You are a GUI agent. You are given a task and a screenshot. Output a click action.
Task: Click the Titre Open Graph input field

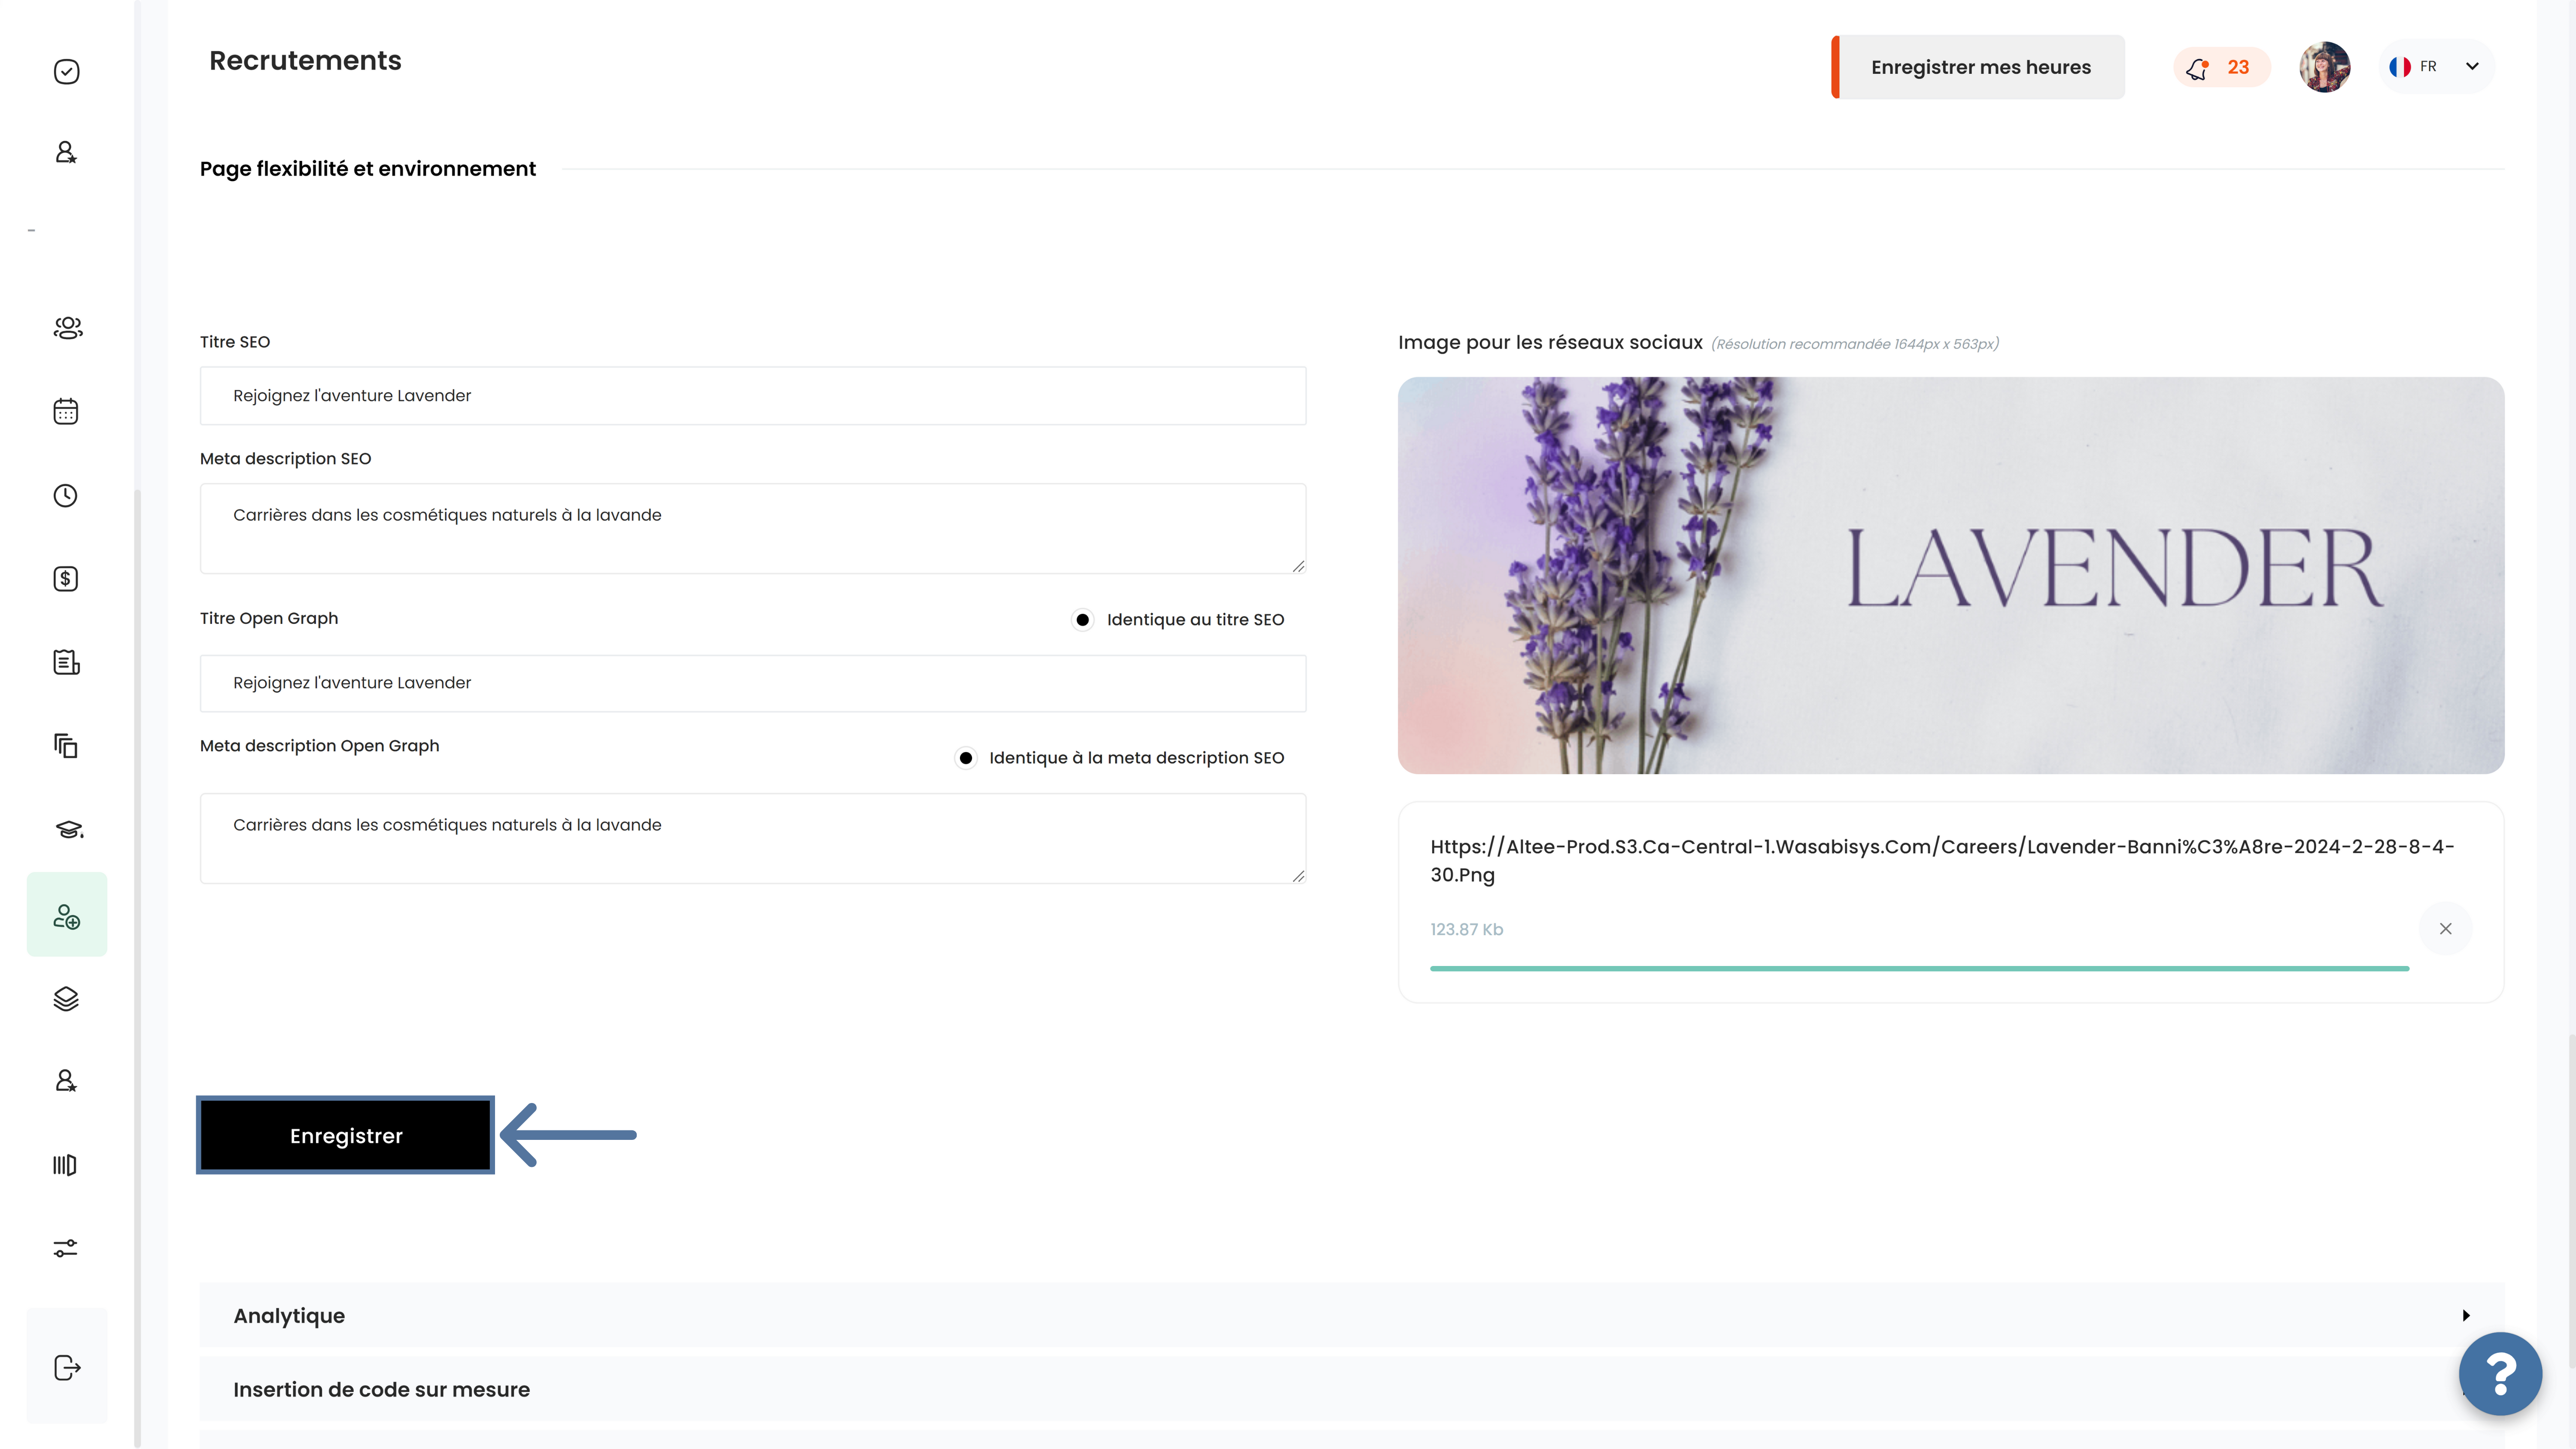coord(753,683)
